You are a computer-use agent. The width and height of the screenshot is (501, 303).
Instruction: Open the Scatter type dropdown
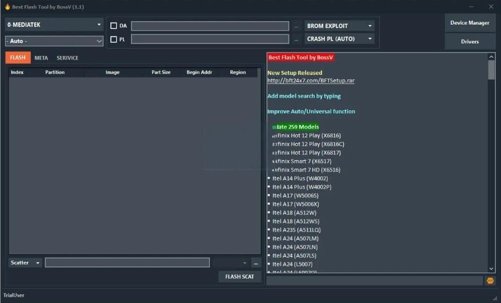point(25,262)
